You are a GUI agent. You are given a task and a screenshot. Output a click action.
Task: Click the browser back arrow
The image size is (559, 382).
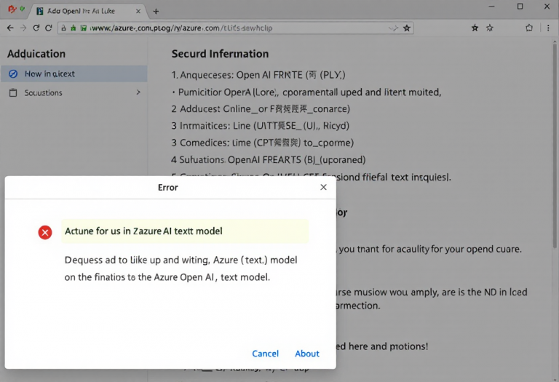coord(9,28)
